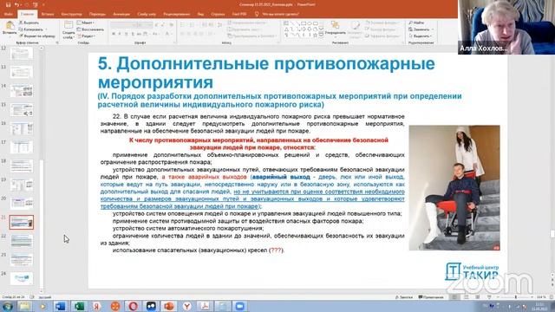Switch to the Design (Конструктор) tab
Viewport: 555px width, 312px height.
pyautogui.click(x=71, y=14)
